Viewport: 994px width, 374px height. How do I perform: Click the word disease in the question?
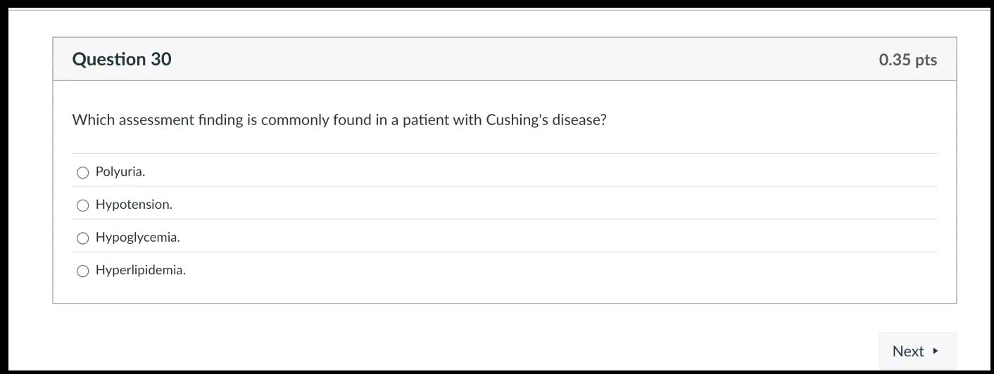coord(577,120)
